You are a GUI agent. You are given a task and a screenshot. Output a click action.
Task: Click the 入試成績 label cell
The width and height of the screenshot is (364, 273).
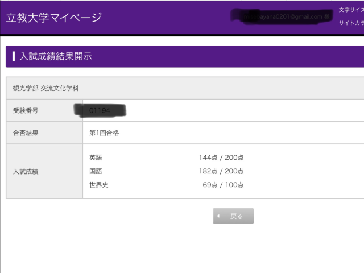(26, 171)
